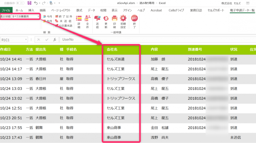Click the Undo arrow icon
Image resolution: width=256 pixels, height=143 pixels.
(36, 3)
